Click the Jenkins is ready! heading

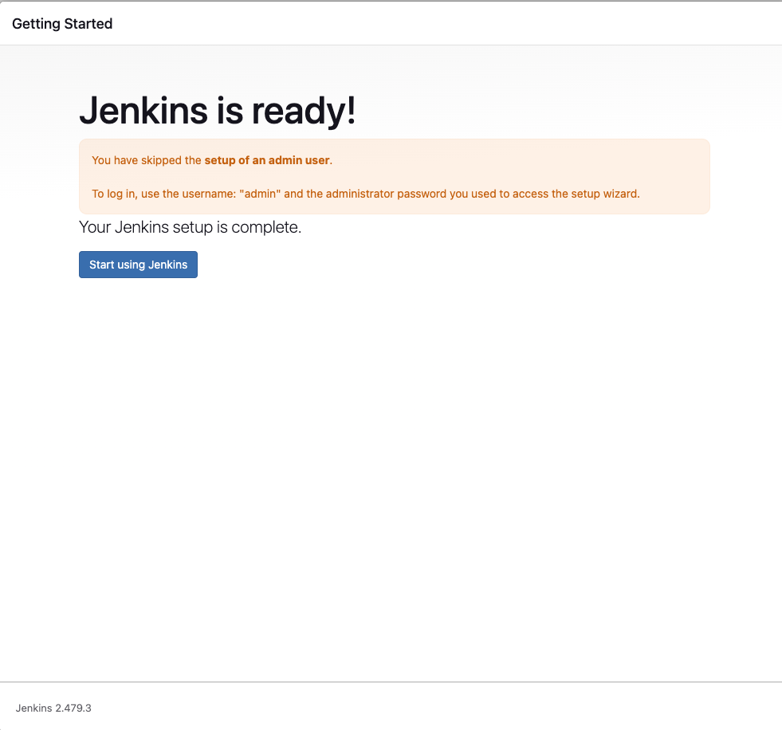pyautogui.click(x=218, y=110)
